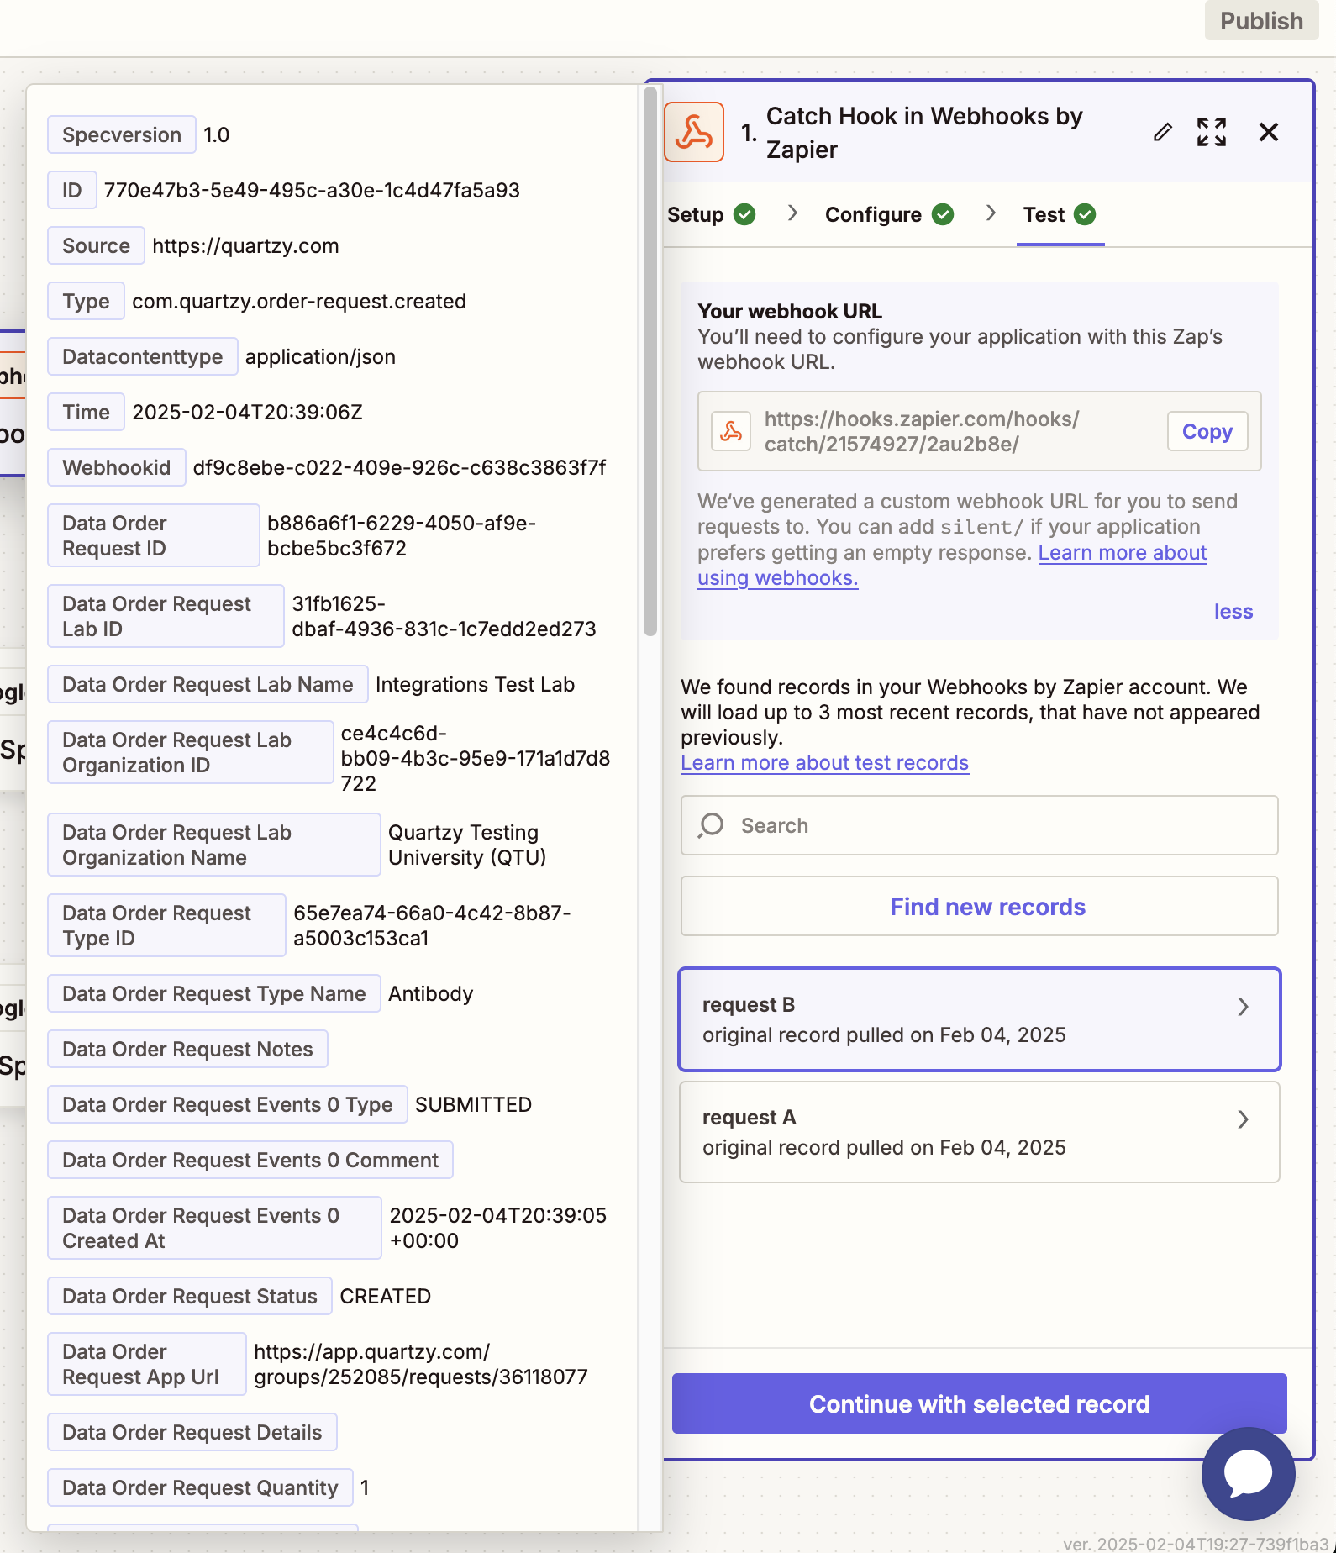
Task: Click the Webhookid field label
Action: 117,467
